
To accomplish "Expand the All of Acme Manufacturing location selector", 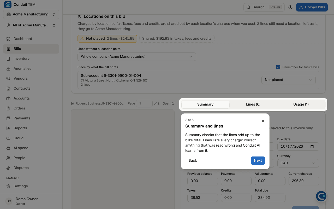I will (x=31, y=25).
